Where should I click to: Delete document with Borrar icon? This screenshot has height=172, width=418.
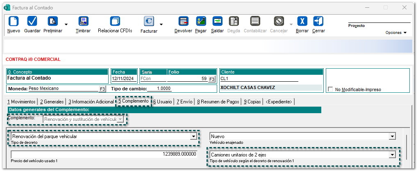302,21
